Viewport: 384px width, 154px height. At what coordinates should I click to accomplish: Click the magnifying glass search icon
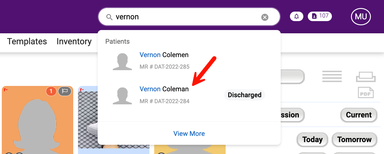click(110, 17)
